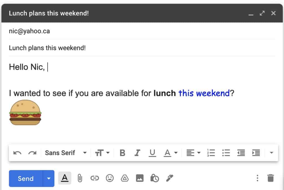This screenshot has width=284, height=190.
Task: Open more options three-dot menu
Action: click(257, 178)
